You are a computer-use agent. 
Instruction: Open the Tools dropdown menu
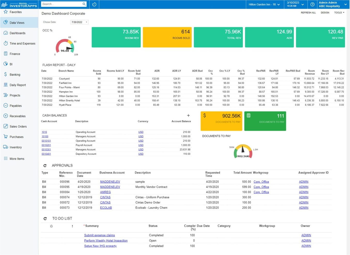(339, 12)
